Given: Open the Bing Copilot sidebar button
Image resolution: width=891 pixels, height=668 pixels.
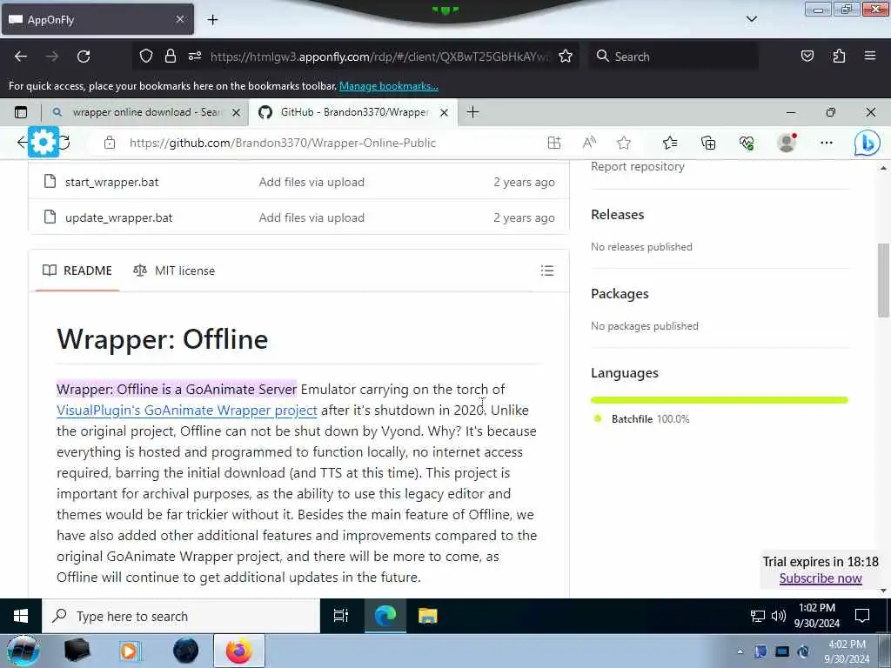Looking at the screenshot, I should pyautogui.click(x=868, y=144).
